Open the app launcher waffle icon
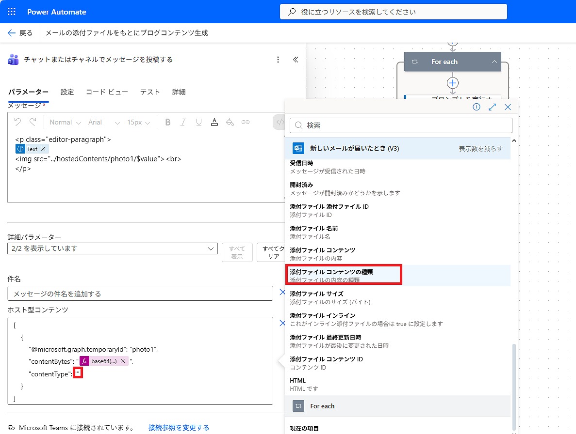 12,12
